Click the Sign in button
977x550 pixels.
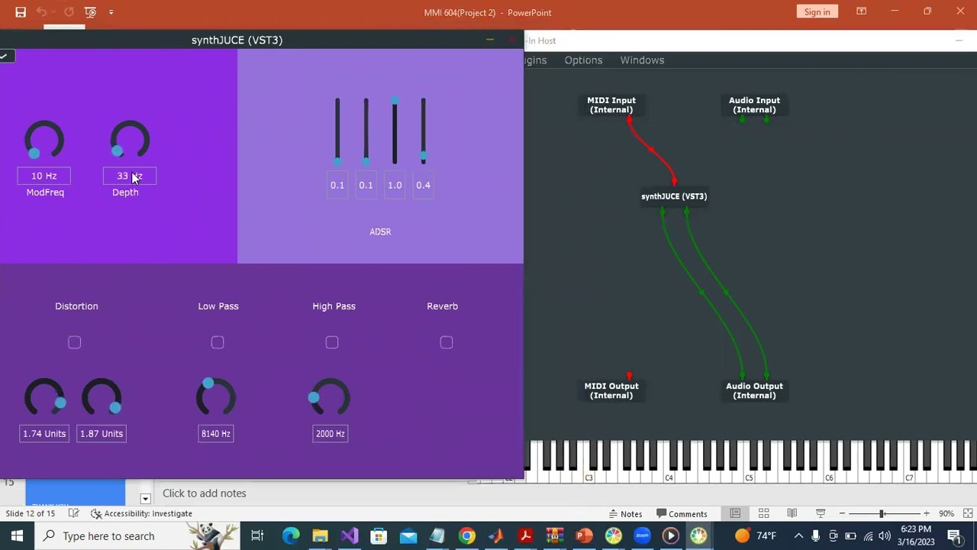point(817,11)
